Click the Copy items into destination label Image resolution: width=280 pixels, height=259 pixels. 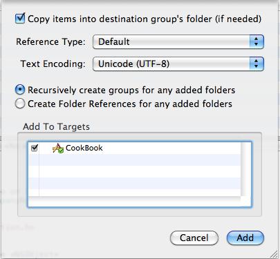click(x=144, y=19)
